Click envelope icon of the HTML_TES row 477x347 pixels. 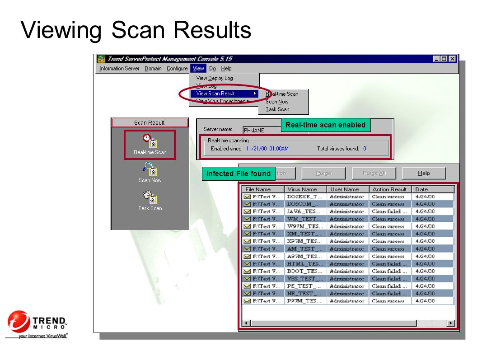(248, 263)
